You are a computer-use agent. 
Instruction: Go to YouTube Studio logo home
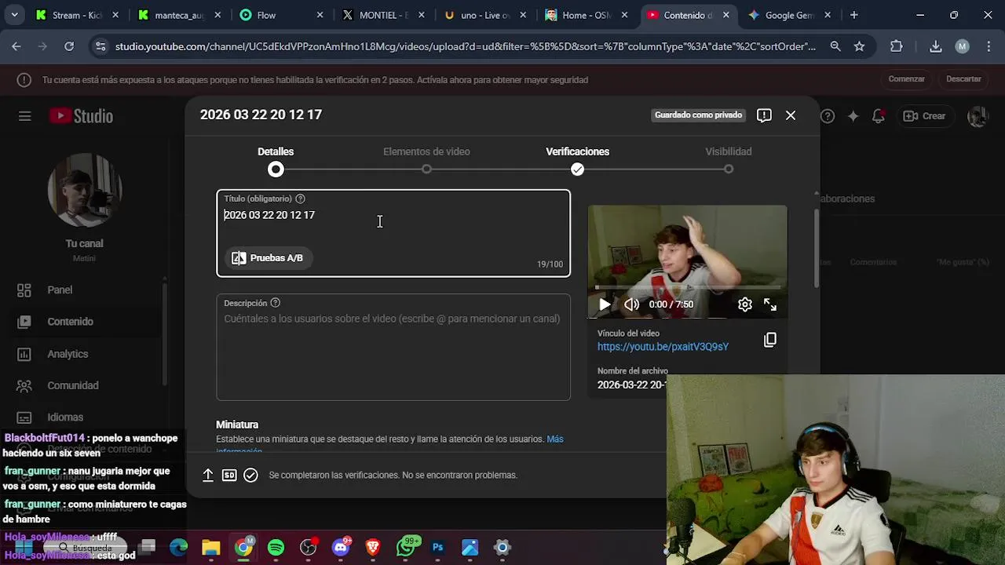[x=81, y=116]
